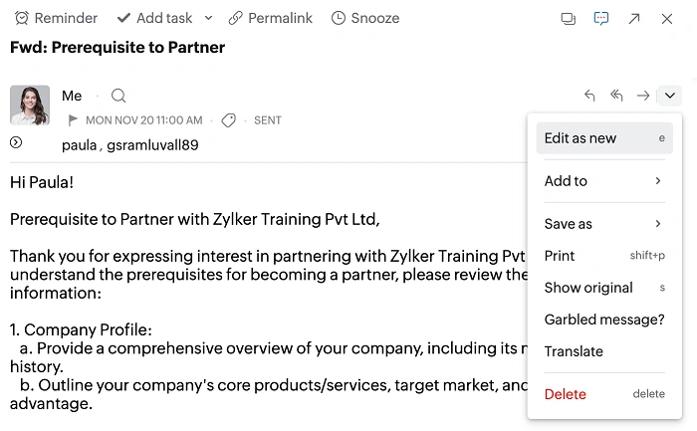Viewport: 697px width, 431px height.
Task: Expand the Save as submenu
Action: pos(603,224)
